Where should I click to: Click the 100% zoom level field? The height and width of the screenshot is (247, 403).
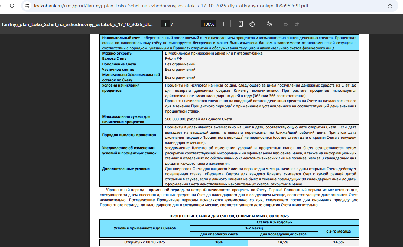(x=209, y=24)
